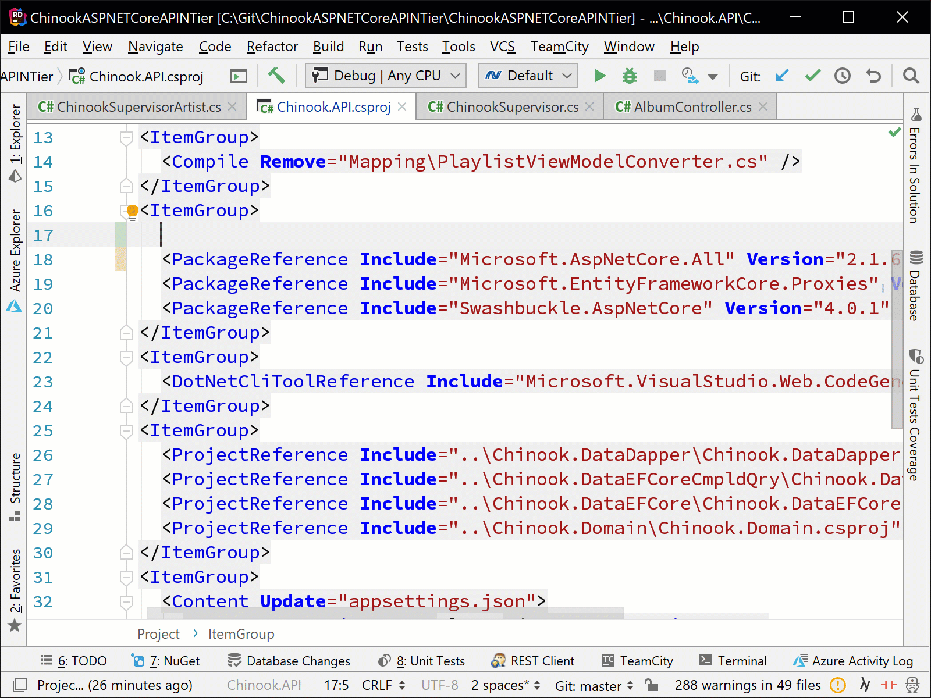The height and width of the screenshot is (698, 931).
Task: Open Database Changes tool window
Action: [289, 661]
